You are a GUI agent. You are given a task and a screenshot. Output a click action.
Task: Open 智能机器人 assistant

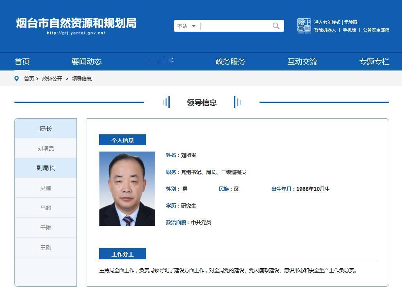tap(326, 30)
